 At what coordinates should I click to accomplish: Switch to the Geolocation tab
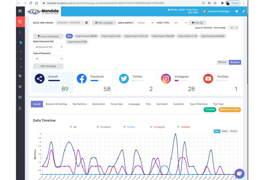click(x=99, y=104)
